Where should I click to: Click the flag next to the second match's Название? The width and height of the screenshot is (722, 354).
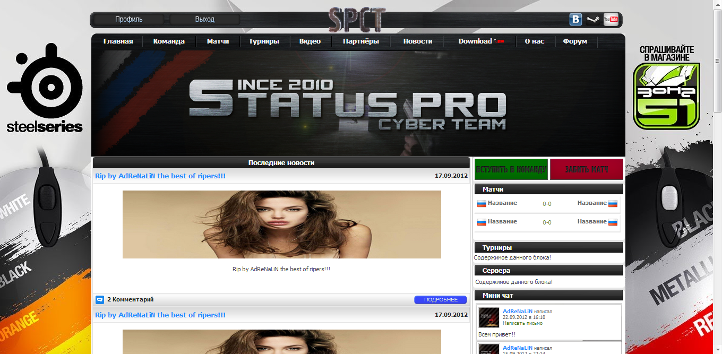483,221
